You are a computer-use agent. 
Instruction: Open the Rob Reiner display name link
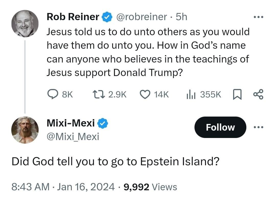[73, 17]
